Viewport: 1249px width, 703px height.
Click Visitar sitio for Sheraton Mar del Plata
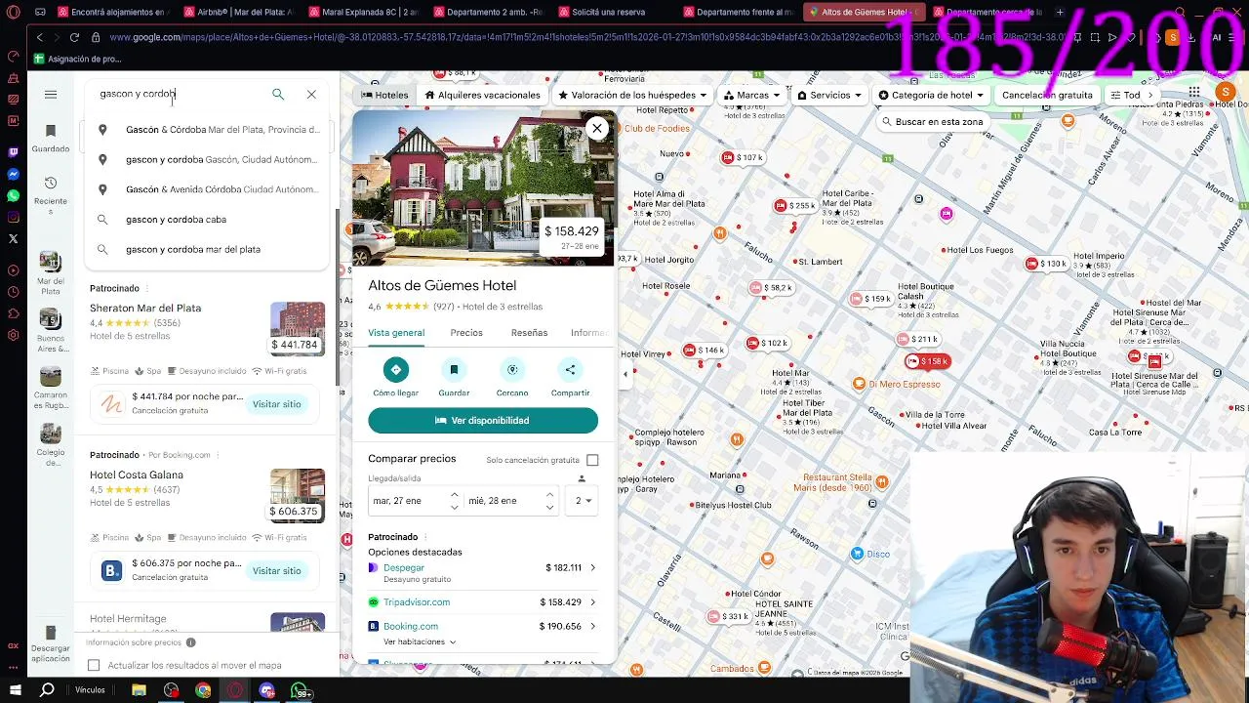coord(277,404)
